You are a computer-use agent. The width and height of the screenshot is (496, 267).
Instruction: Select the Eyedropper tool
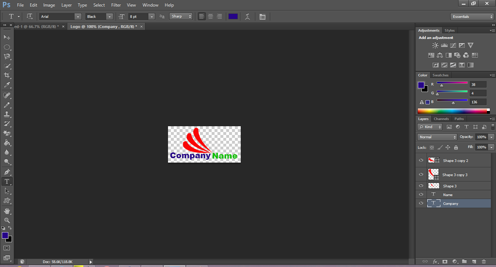click(7, 85)
